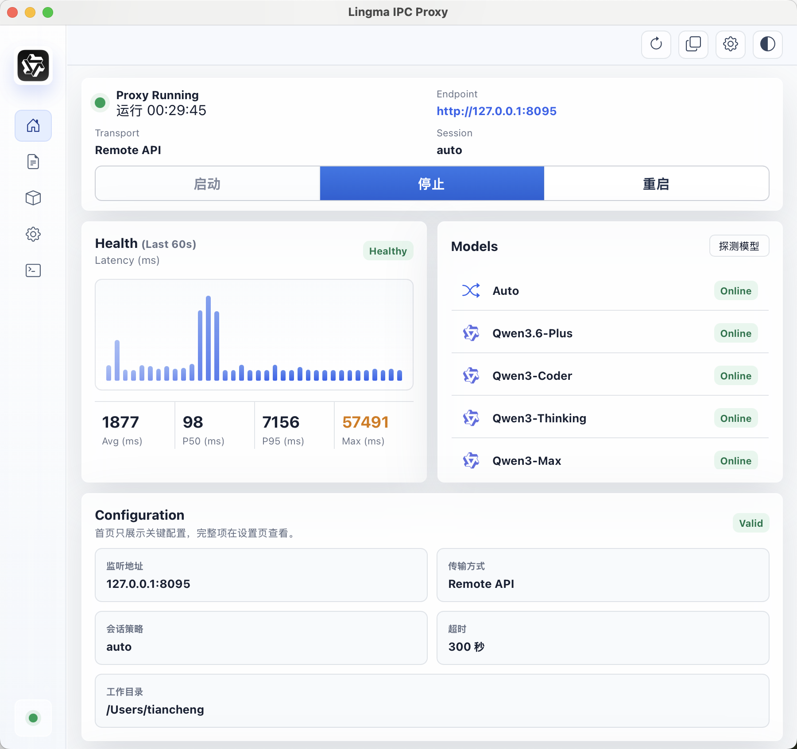
Task: Click the 57491 Max latency value
Action: (365, 422)
